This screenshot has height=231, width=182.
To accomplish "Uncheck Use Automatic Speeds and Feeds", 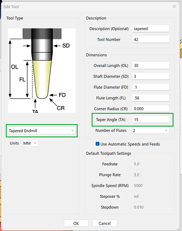I will [x=97, y=144].
